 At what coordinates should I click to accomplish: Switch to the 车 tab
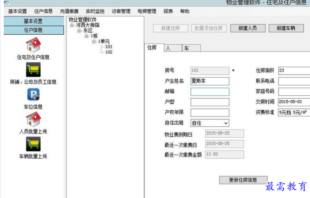click(x=191, y=48)
